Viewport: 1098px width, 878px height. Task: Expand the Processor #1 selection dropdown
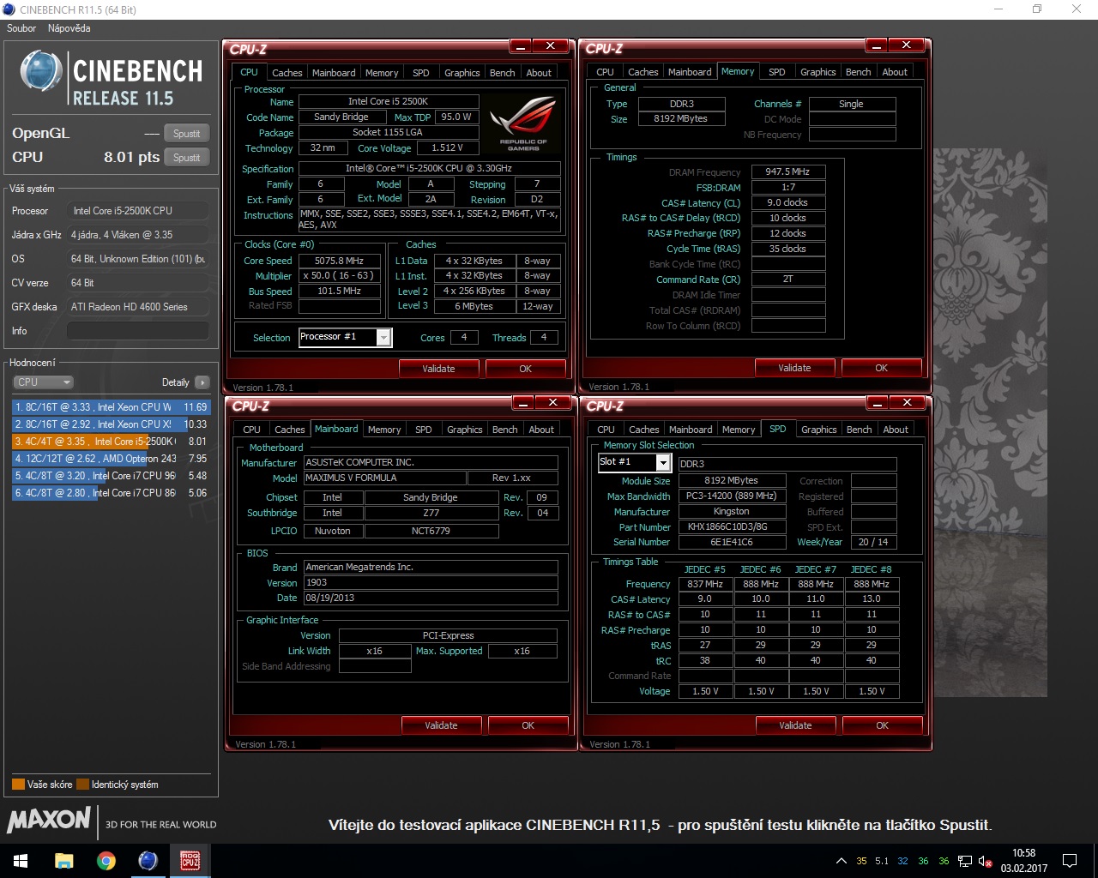coord(383,338)
